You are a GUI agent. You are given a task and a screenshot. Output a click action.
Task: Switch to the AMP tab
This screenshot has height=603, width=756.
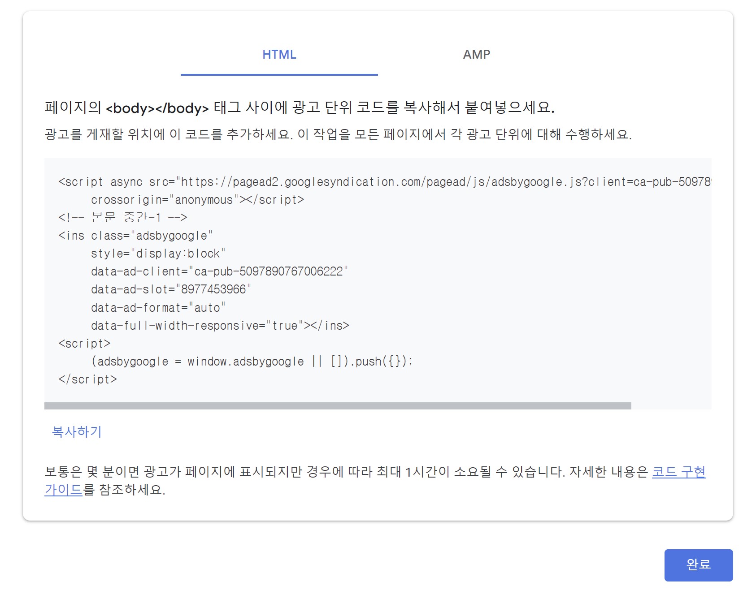pos(477,55)
